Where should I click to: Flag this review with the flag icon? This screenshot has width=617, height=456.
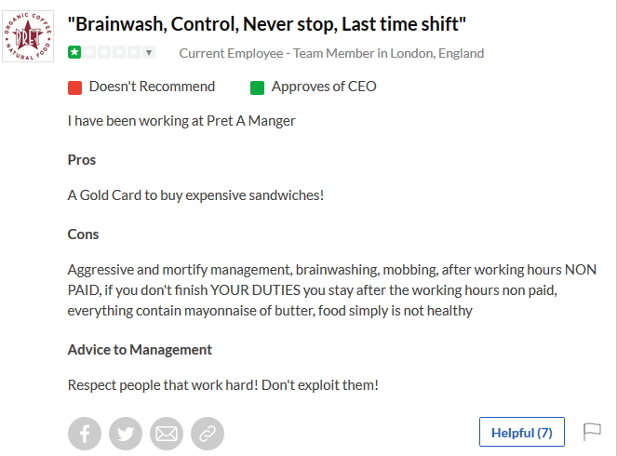592,432
